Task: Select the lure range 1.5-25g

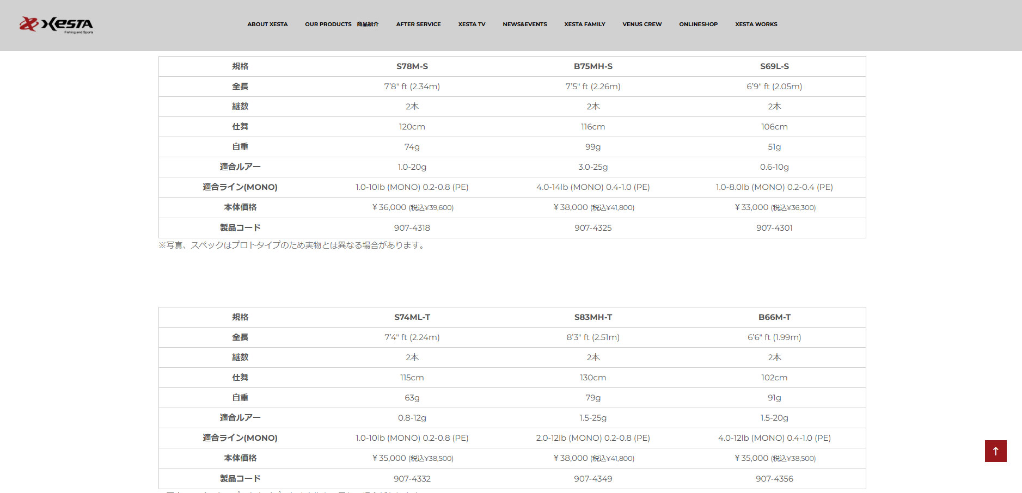Action: click(593, 418)
